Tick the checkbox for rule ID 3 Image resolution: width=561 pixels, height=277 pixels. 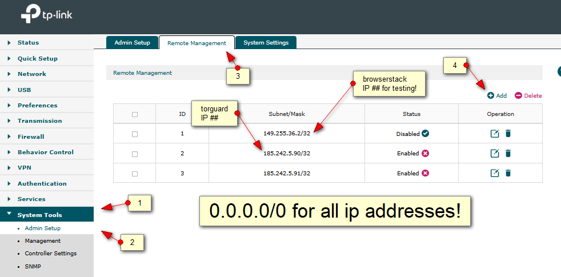pos(135,174)
